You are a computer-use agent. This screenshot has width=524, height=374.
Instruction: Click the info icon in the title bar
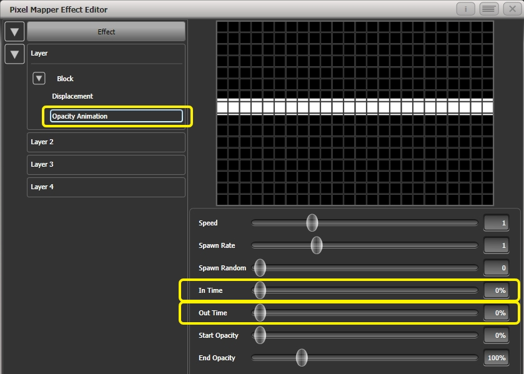click(x=465, y=9)
